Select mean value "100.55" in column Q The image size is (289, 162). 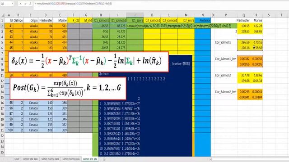coord(244,26)
